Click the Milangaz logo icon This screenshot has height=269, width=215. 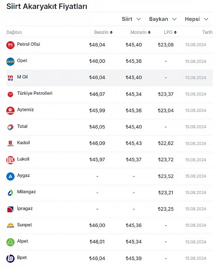point(10,193)
